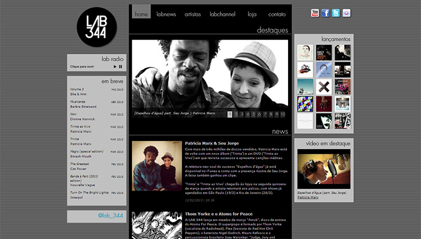Show slide 10 in destaques

(283, 114)
